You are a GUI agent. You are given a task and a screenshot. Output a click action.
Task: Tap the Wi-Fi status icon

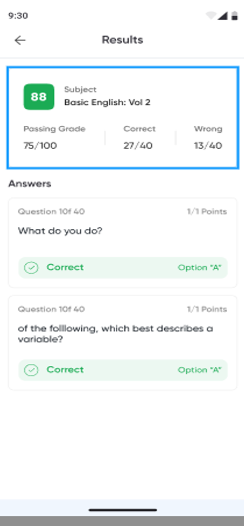click(211, 16)
